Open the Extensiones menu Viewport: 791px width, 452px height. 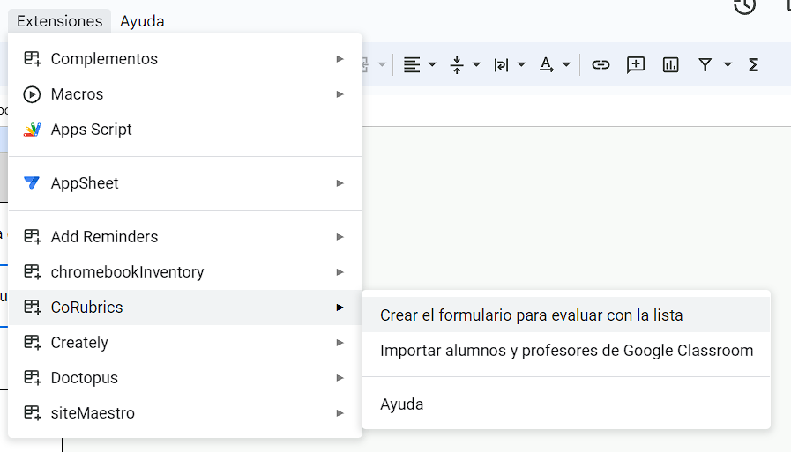point(60,21)
